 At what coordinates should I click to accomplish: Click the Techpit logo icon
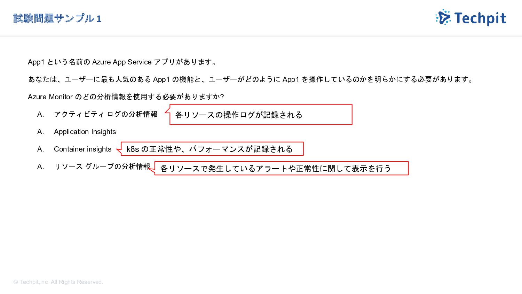coord(443,17)
